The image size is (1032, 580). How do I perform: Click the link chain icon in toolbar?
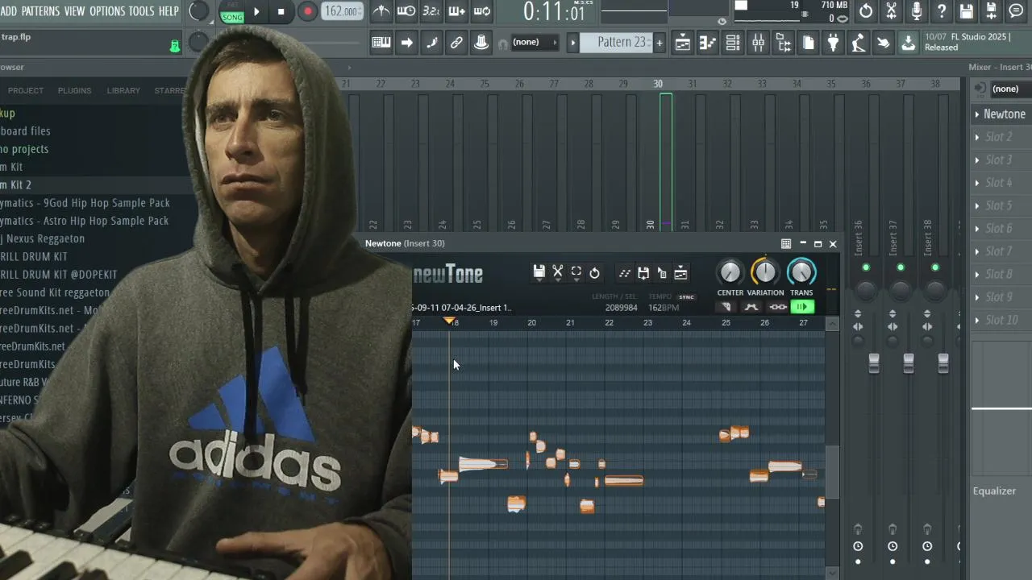pos(456,43)
